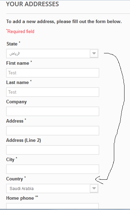Click the Country field label
130x210 pixels.
click(14, 179)
